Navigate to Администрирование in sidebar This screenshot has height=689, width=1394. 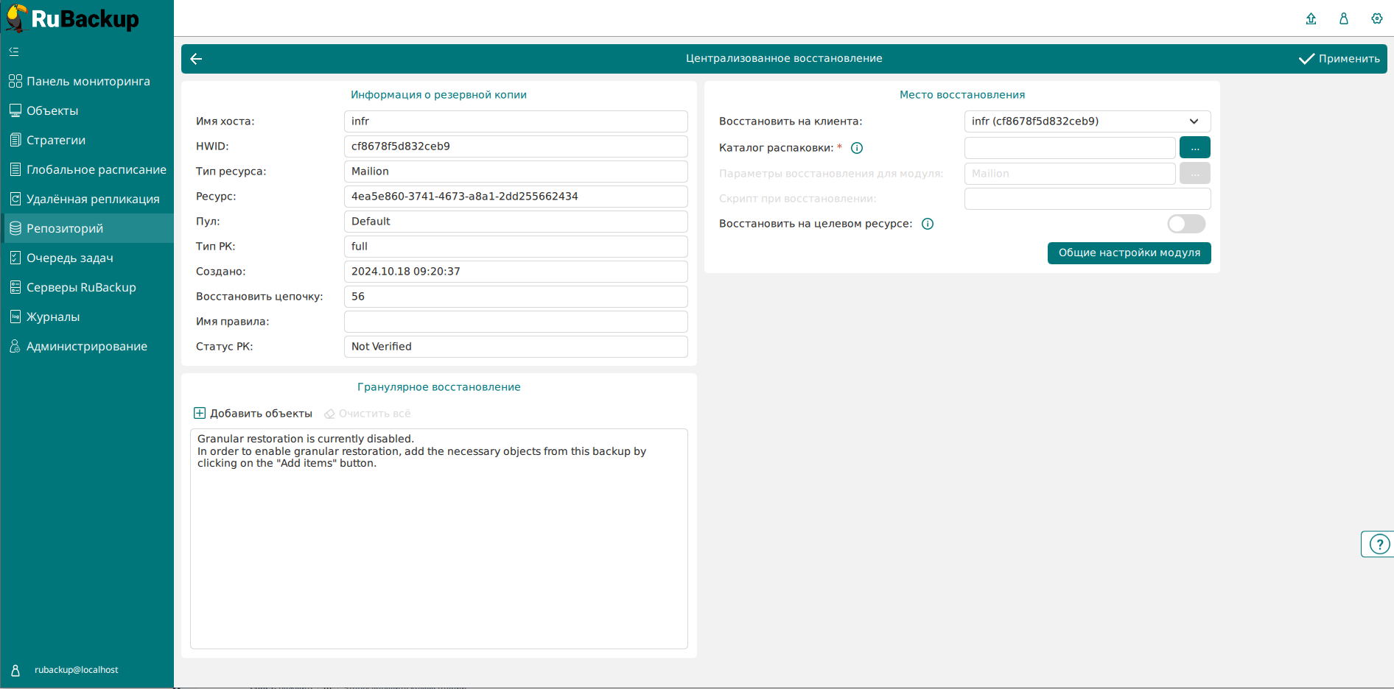pyautogui.click(x=86, y=346)
